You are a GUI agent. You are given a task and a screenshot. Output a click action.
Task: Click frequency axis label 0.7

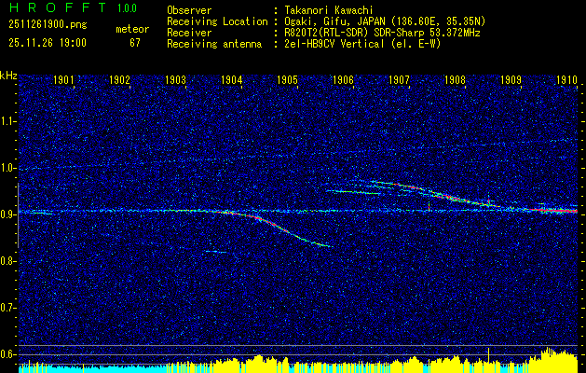click(x=7, y=308)
